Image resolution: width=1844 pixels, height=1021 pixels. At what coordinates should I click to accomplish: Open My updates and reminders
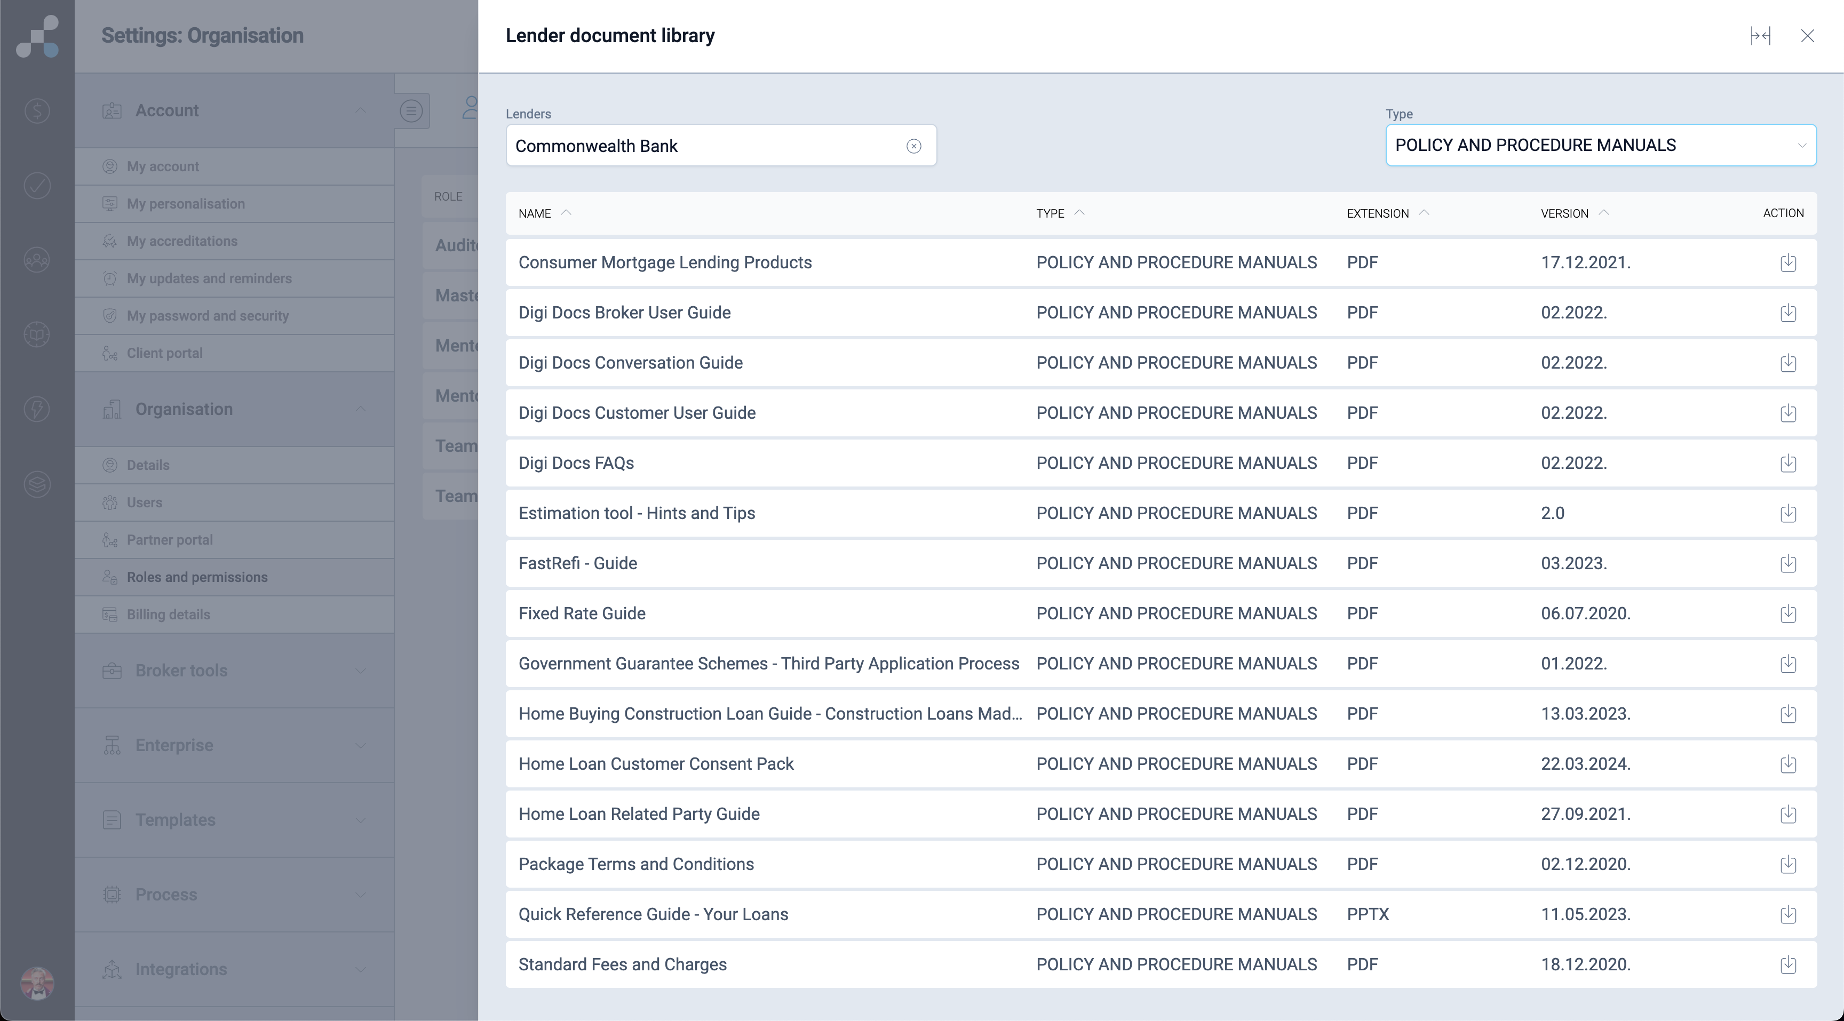(x=234, y=278)
